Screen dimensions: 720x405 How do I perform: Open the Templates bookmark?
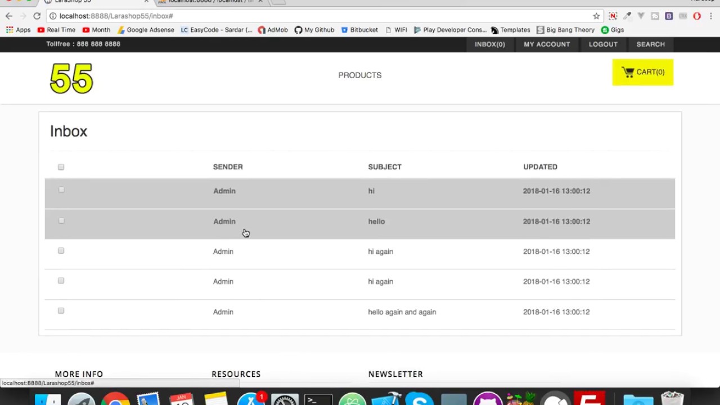[x=511, y=30]
